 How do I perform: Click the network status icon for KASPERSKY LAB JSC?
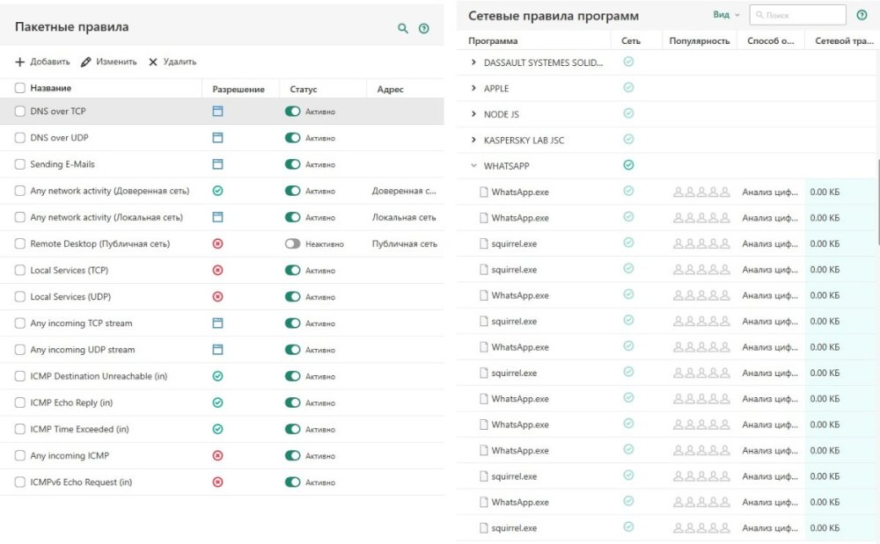click(x=628, y=139)
